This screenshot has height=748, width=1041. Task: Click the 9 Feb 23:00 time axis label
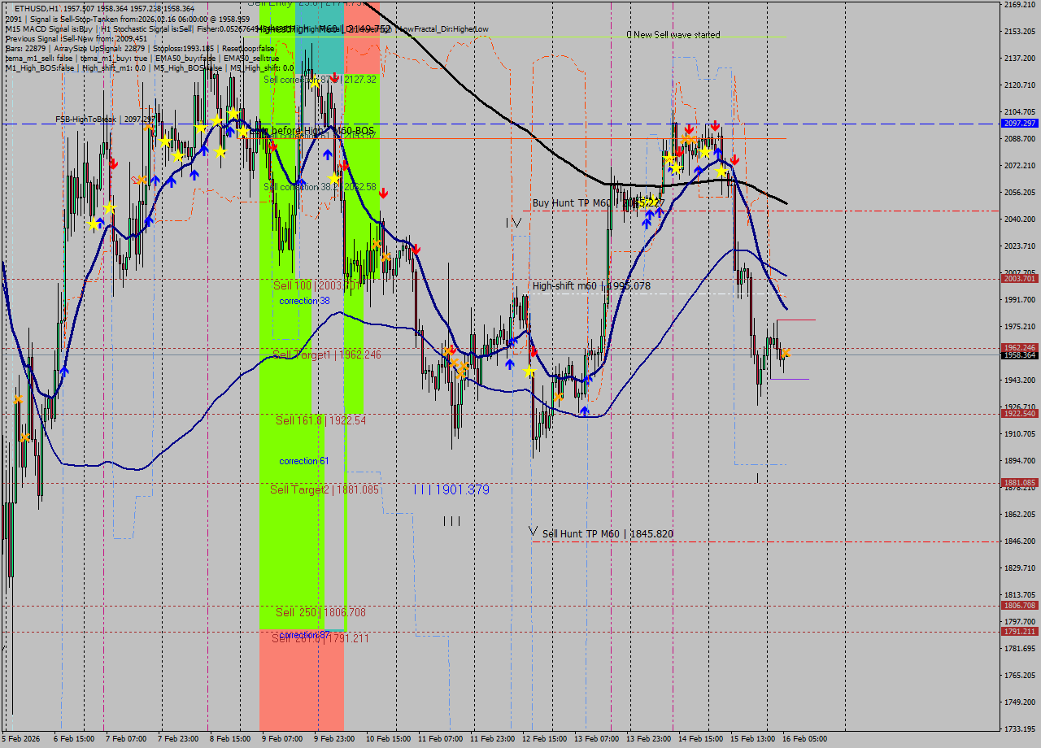[x=333, y=739]
